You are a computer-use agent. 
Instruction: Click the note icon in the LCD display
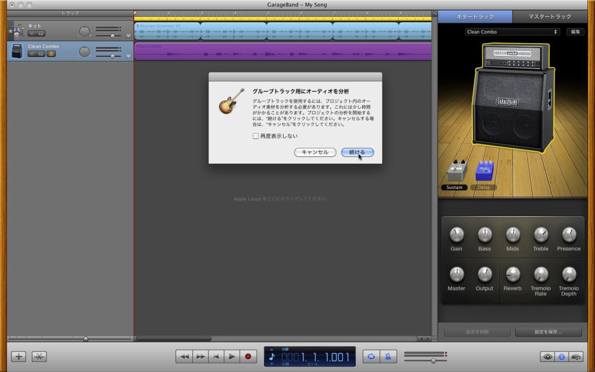point(272,357)
